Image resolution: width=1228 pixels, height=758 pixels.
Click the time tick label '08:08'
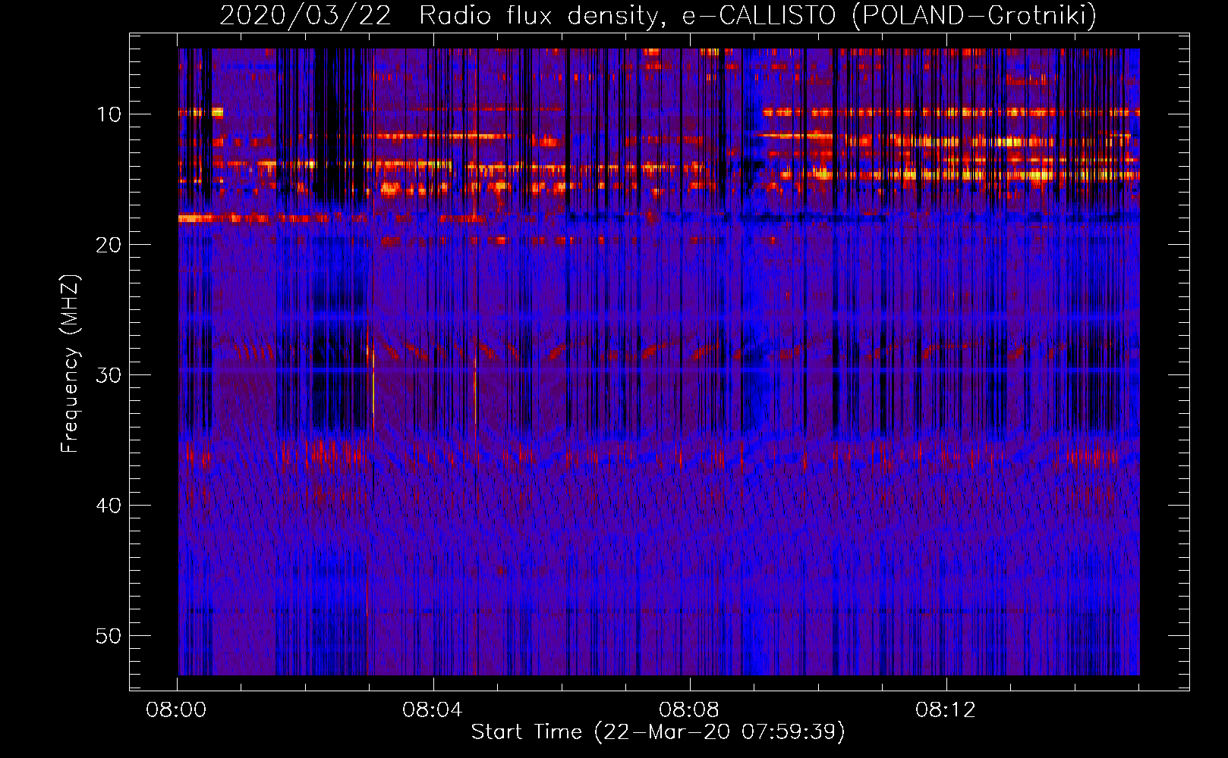point(689,710)
